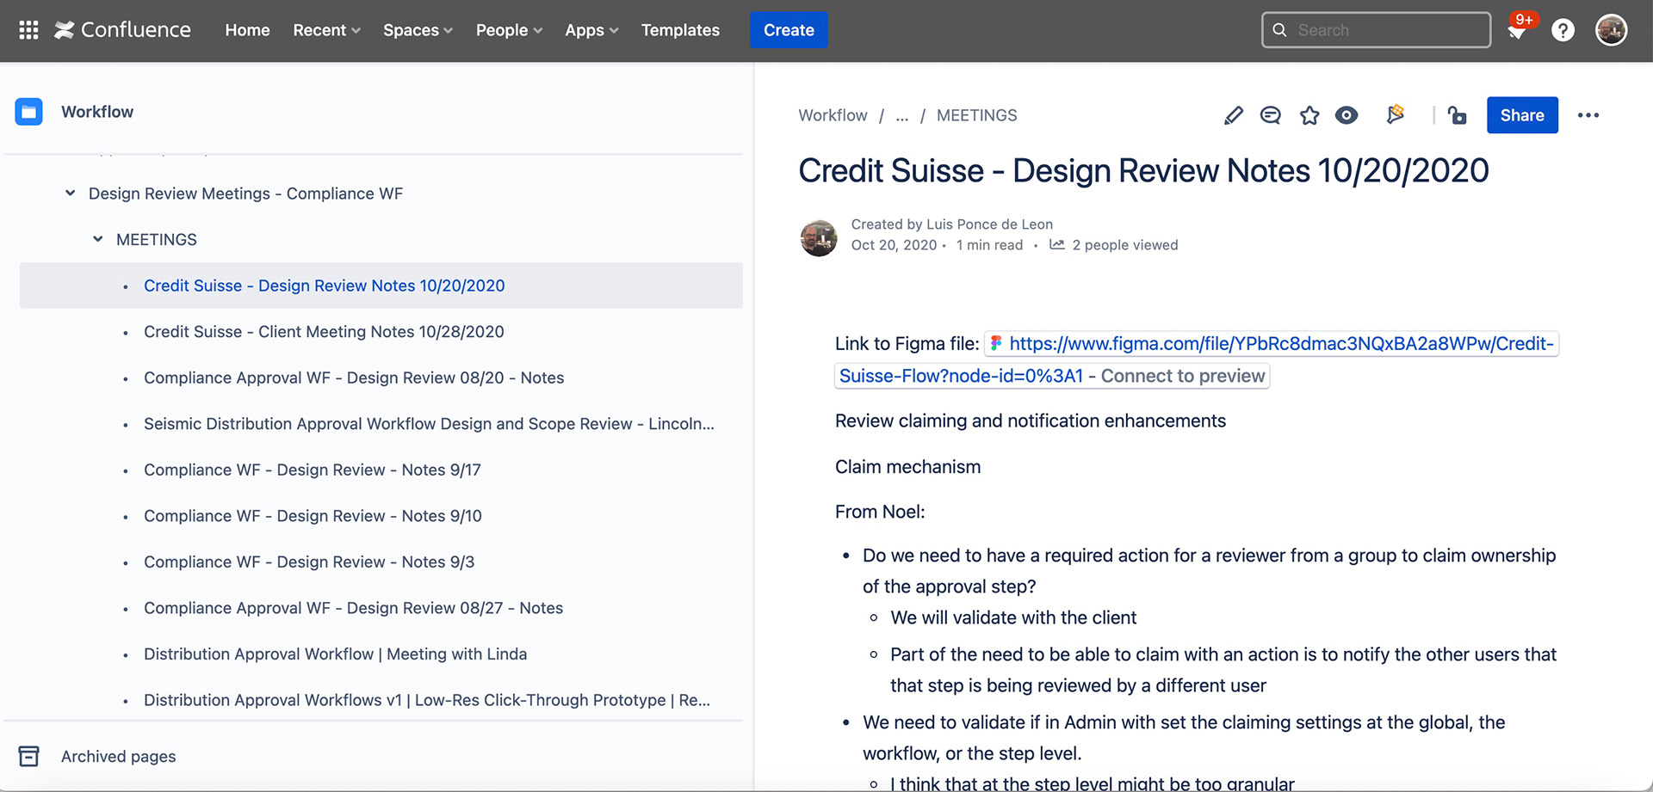
Task: Click the page title heading
Action: (x=1143, y=170)
